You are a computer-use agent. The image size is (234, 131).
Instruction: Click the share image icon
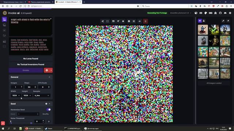tap(103, 21)
